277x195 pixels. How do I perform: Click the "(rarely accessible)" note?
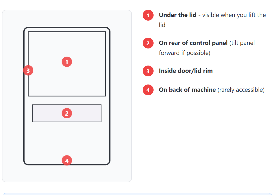241,90
